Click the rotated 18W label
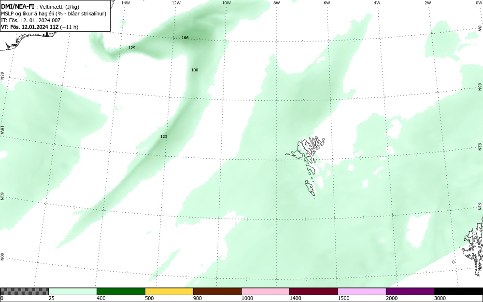 2,129
